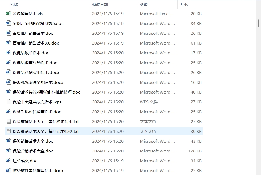Select file name 保险话术集锦-保险话术-推销技巧.doc
This screenshot has height=175, width=261.
[x=46, y=92]
